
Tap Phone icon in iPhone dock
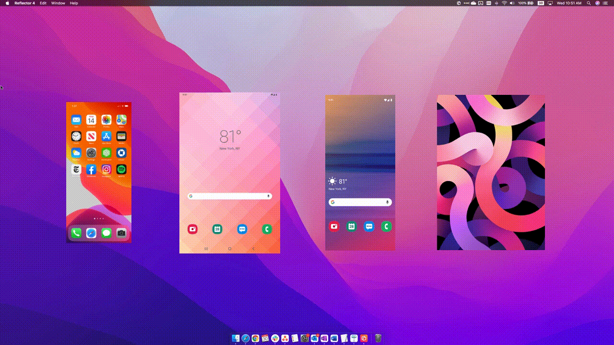coord(76,233)
